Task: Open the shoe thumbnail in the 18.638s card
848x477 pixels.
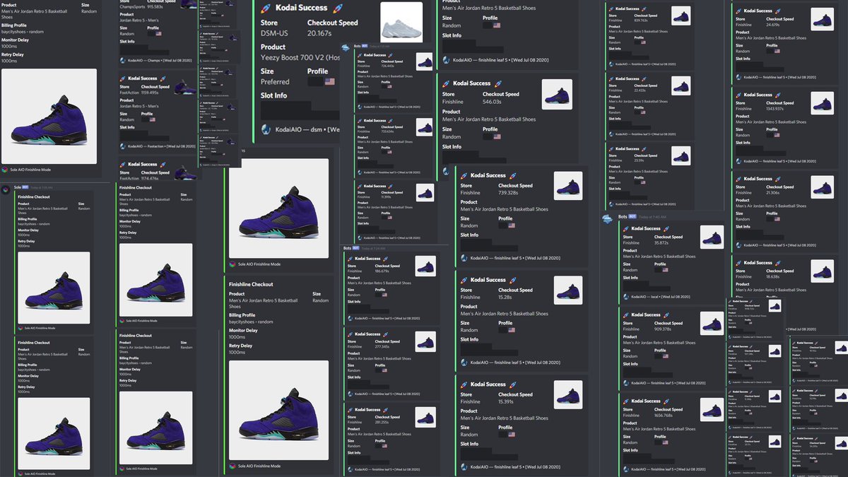Action: (x=823, y=271)
